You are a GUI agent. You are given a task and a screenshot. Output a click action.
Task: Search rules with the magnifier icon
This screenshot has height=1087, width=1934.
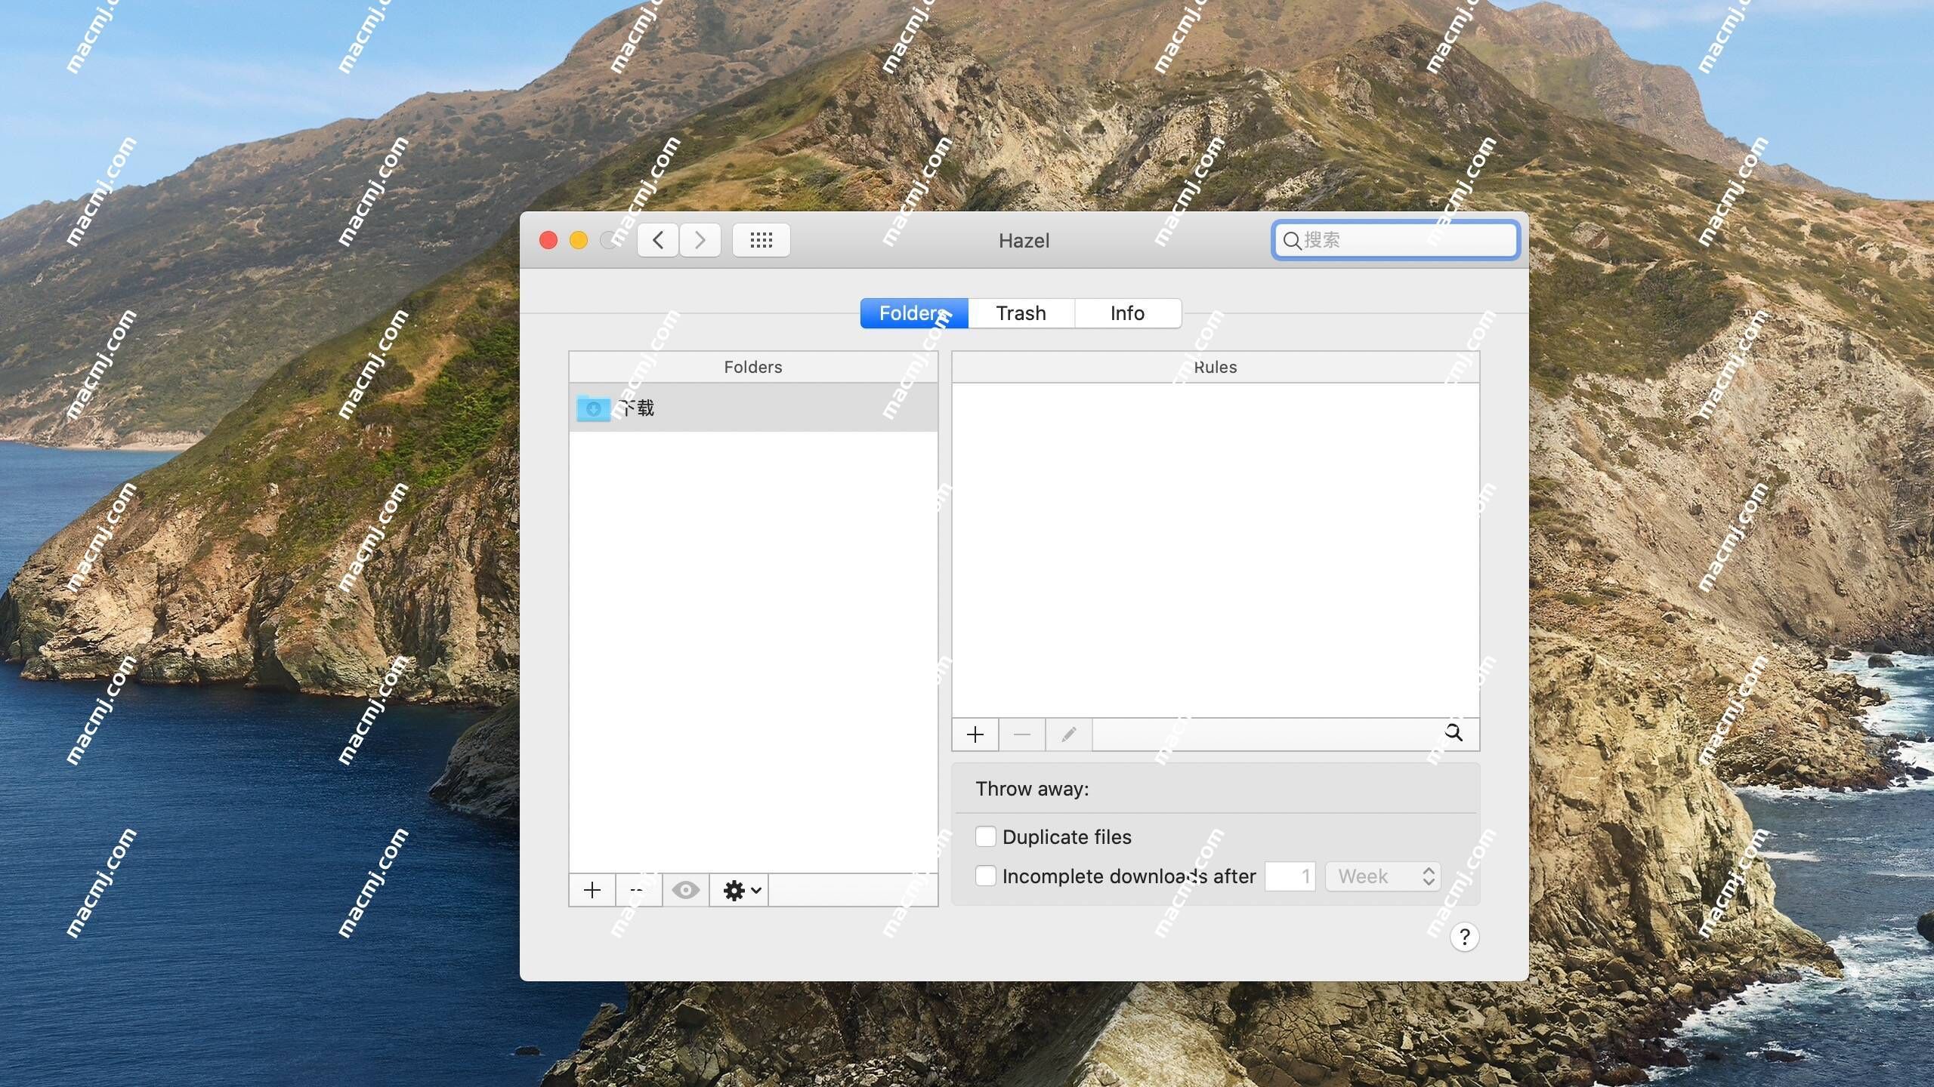click(x=1454, y=733)
